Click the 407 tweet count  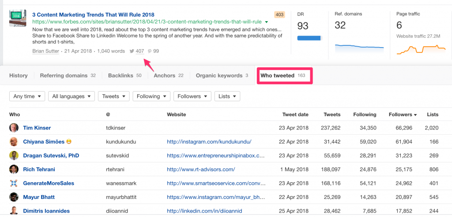pyautogui.click(x=140, y=51)
